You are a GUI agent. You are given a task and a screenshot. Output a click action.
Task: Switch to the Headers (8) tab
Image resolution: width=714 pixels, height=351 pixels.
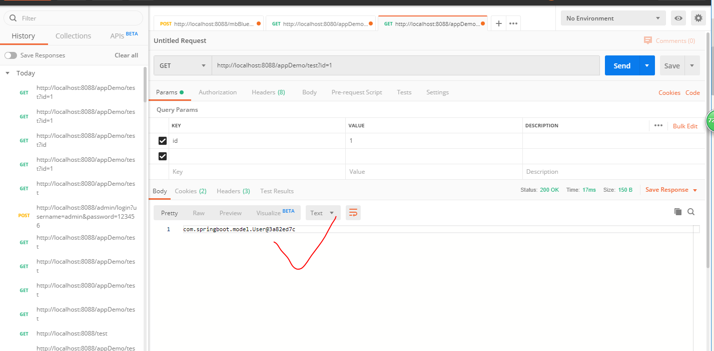(x=268, y=92)
